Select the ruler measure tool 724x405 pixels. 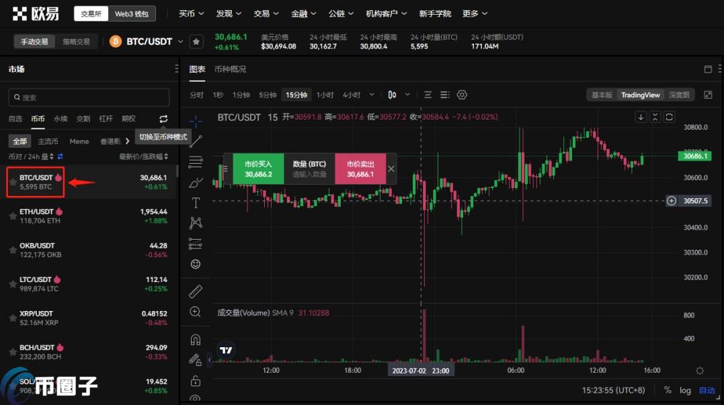(x=196, y=291)
